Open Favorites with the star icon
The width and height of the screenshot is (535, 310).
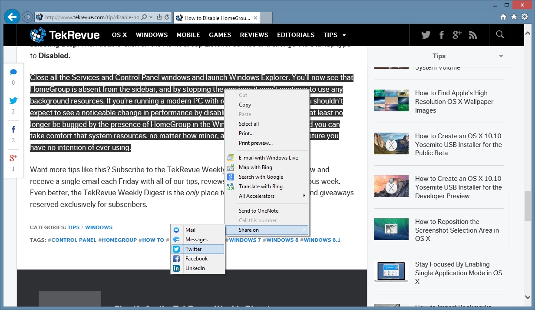514,17
